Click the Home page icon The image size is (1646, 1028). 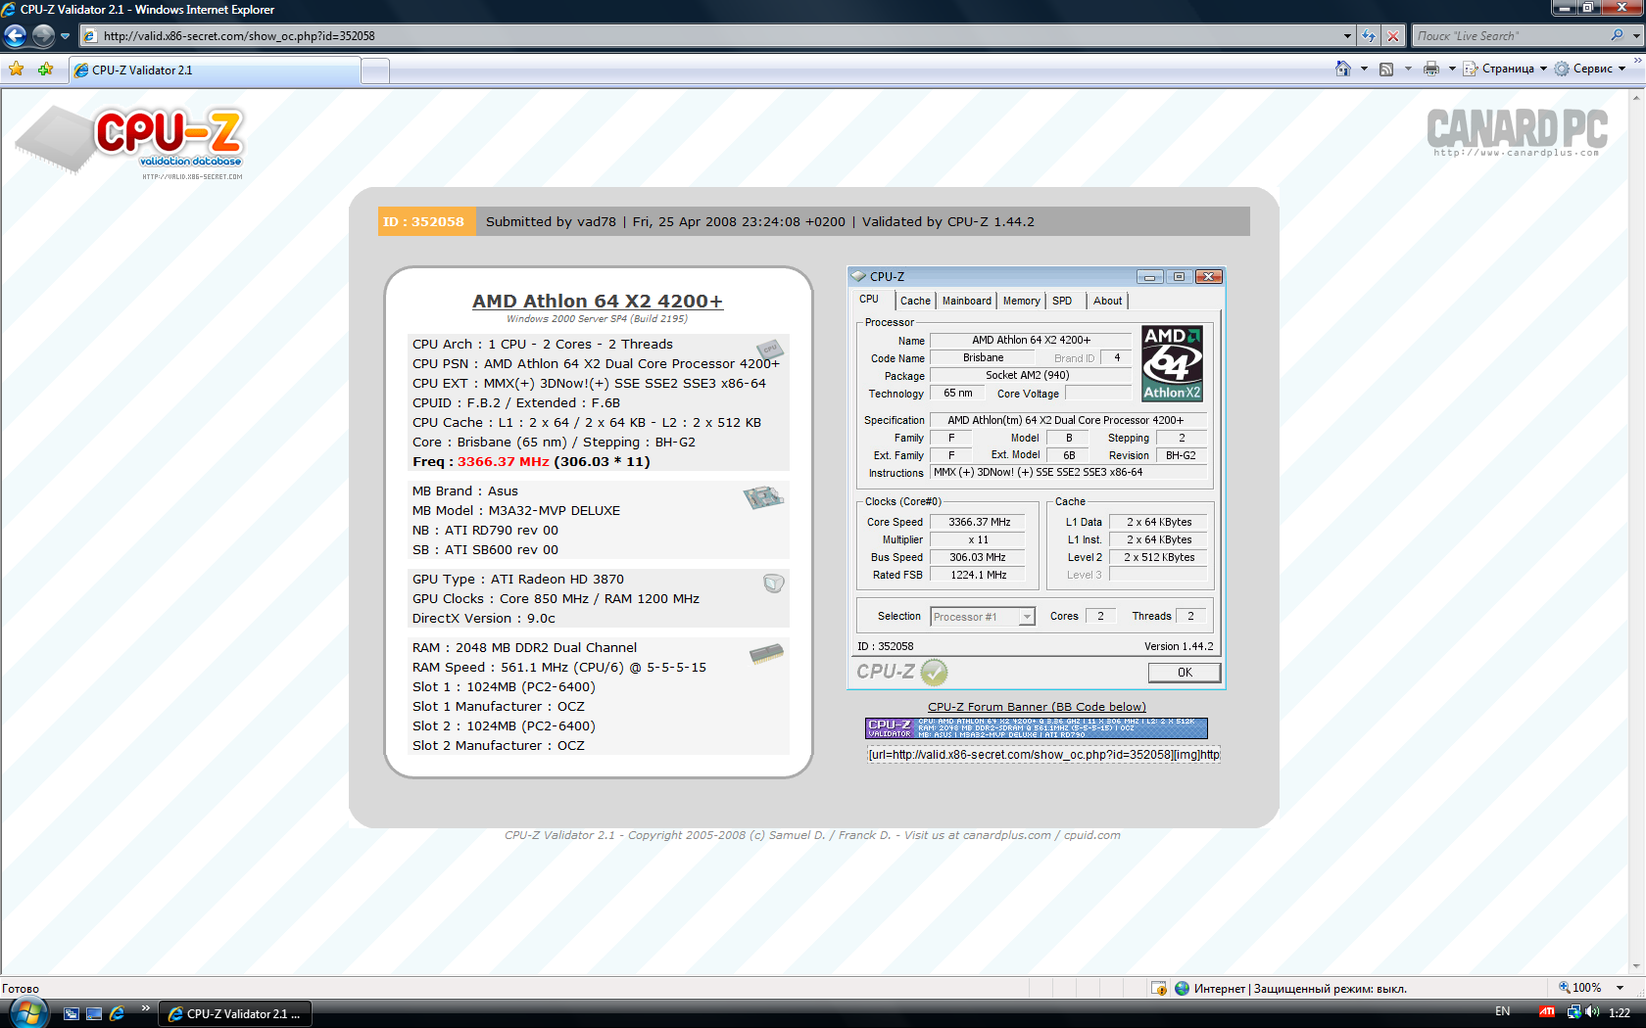pyautogui.click(x=1343, y=69)
